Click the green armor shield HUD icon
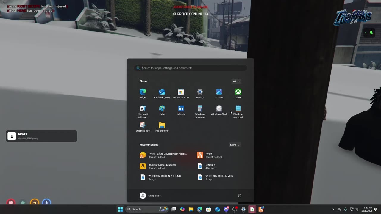 pos(23,203)
